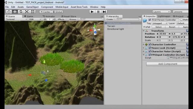This screenshot has height=109, width=193.
Task: Open the Edit menu
Action: tap(13, 7)
